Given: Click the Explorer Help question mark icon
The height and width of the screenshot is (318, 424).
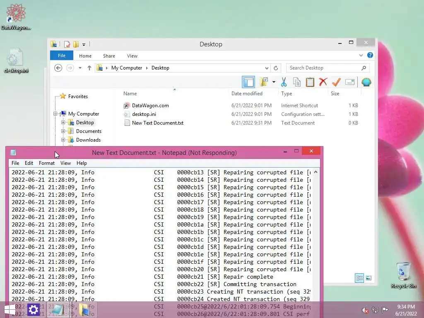Looking at the screenshot, I should pos(370,55).
